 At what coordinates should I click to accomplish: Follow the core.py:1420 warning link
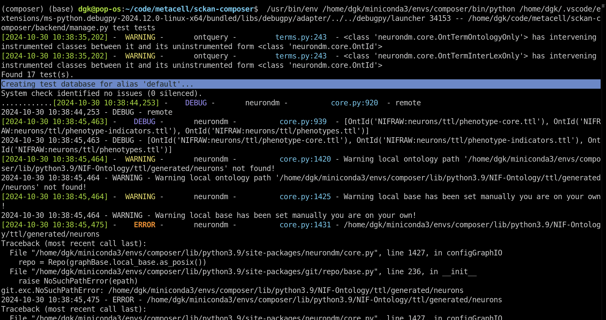(x=305, y=159)
